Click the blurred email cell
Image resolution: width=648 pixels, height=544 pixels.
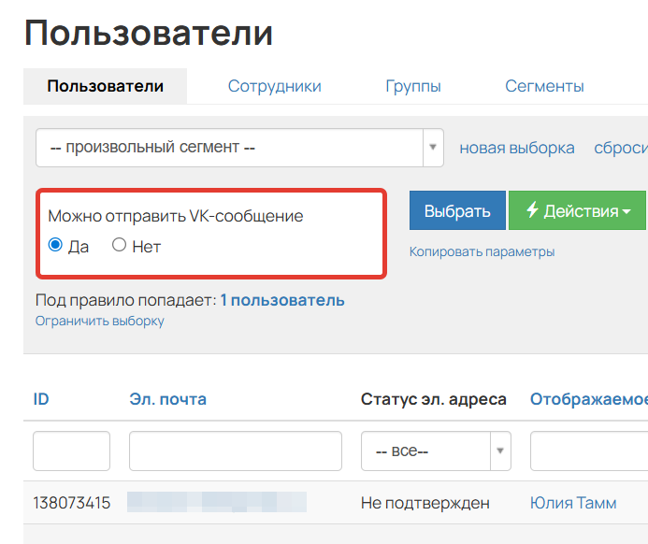click(217, 502)
